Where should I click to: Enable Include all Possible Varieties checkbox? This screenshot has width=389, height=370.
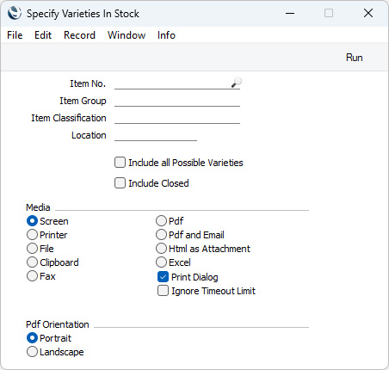pyautogui.click(x=120, y=163)
